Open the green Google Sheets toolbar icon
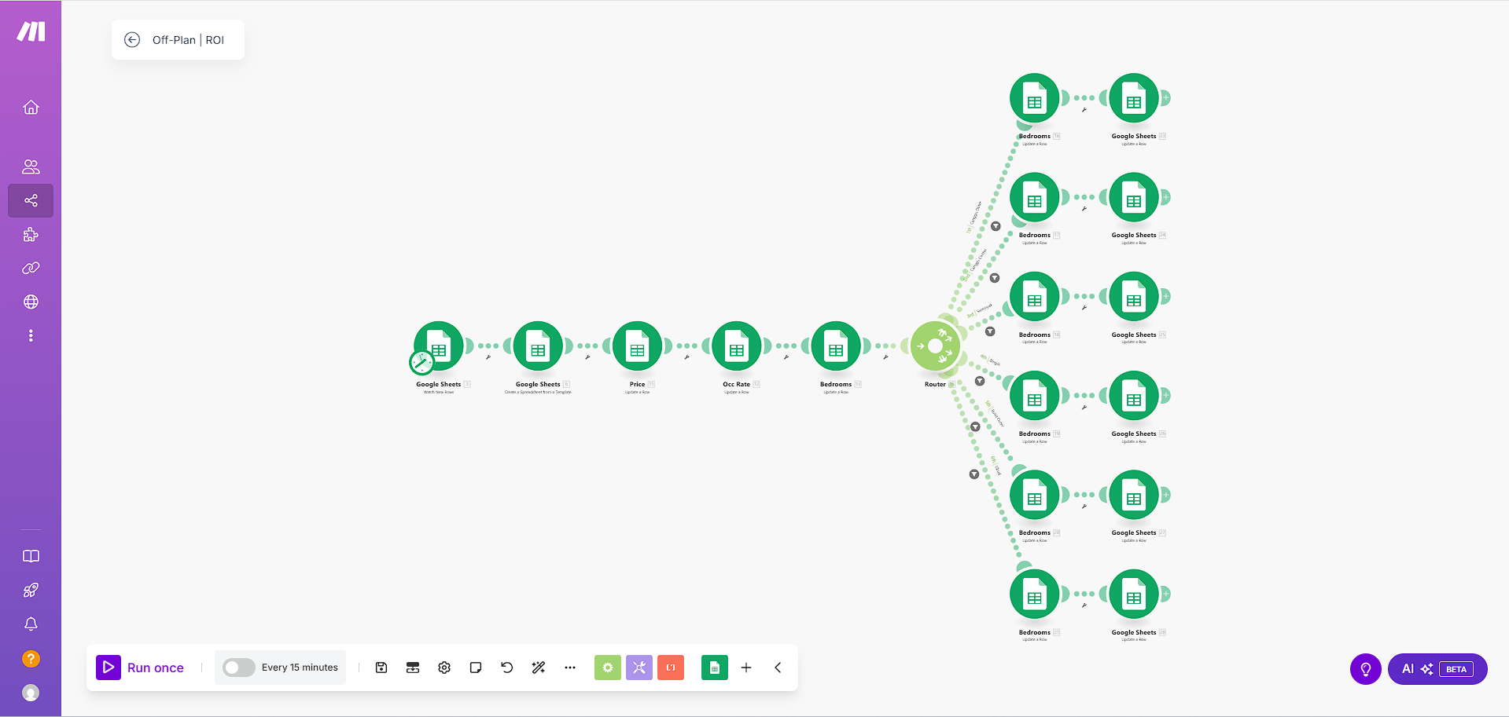The width and height of the screenshot is (1509, 717). pyautogui.click(x=714, y=668)
